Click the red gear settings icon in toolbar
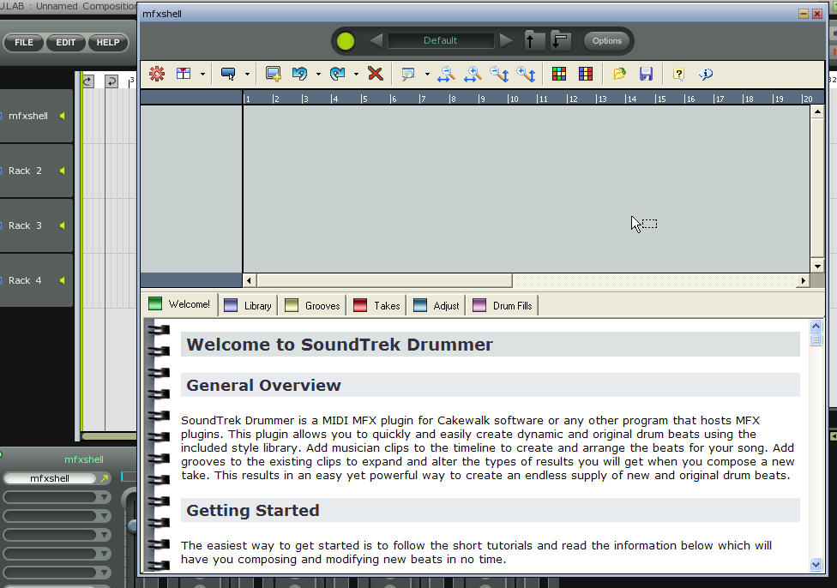The image size is (837, 588). point(157,74)
